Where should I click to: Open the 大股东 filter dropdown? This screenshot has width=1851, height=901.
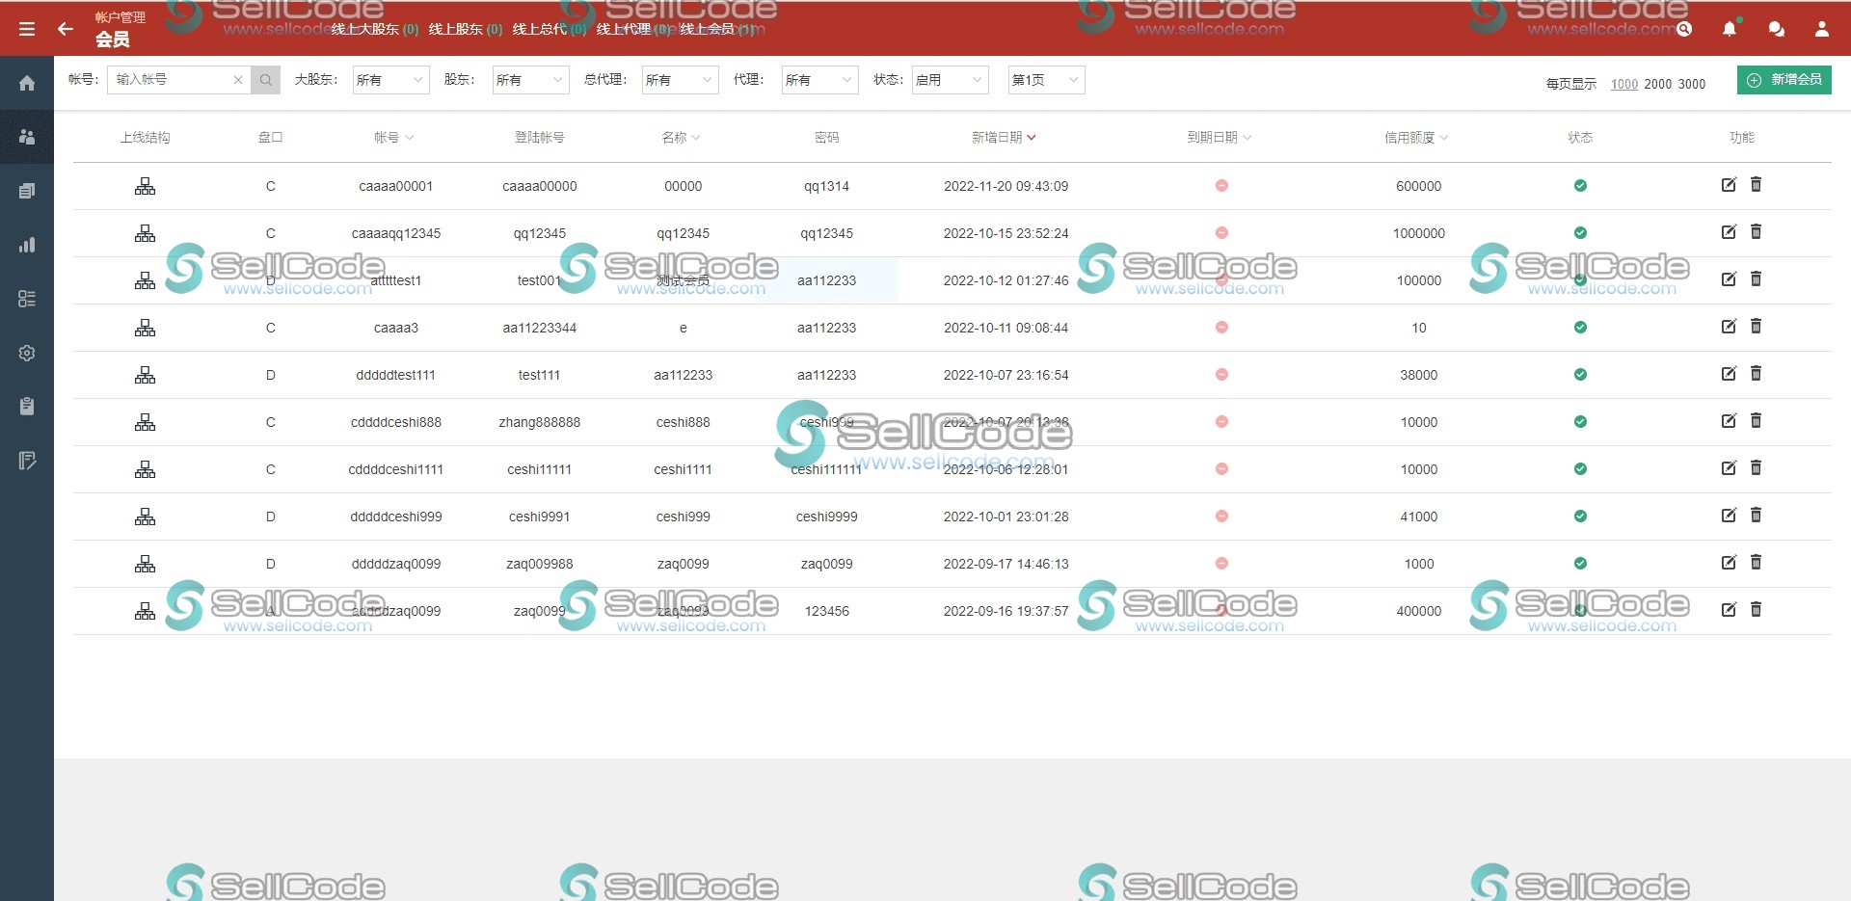point(390,80)
